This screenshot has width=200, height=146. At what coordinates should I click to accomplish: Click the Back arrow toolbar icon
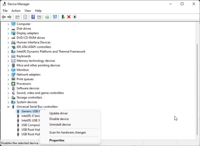(4, 17)
